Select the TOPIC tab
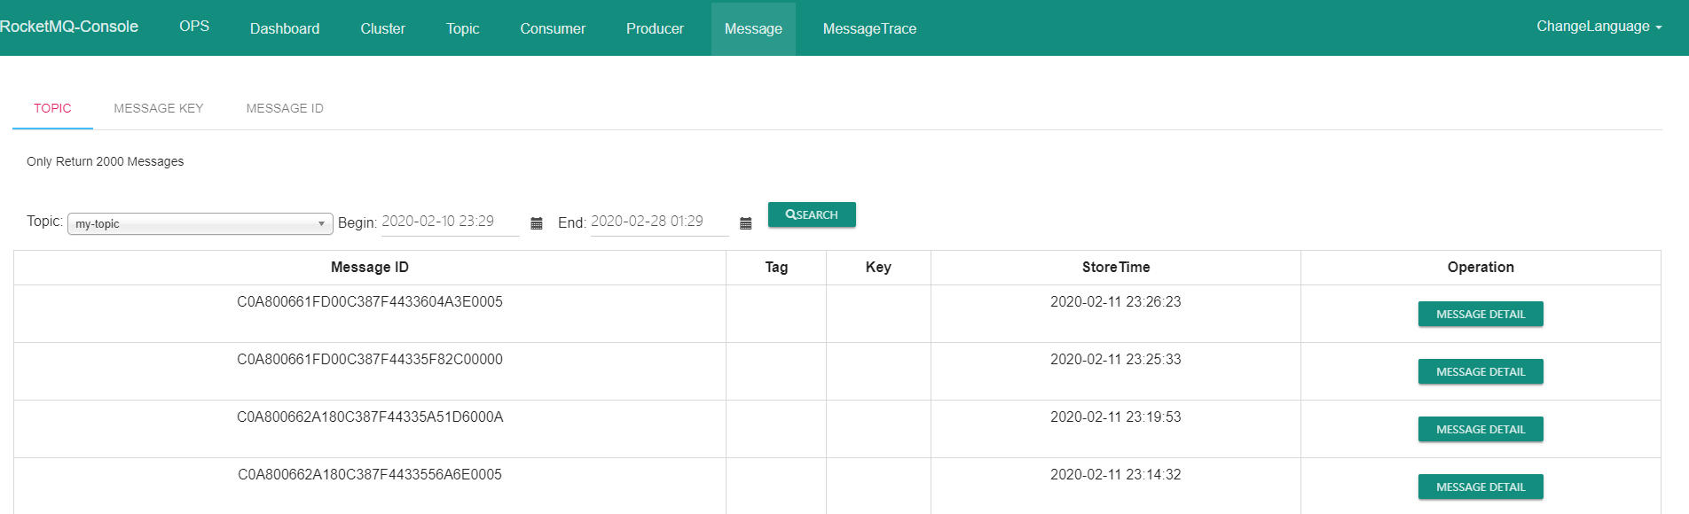The width and height of the screenshot is (1689, 514). pyautogui.click(x=52, y=108)
